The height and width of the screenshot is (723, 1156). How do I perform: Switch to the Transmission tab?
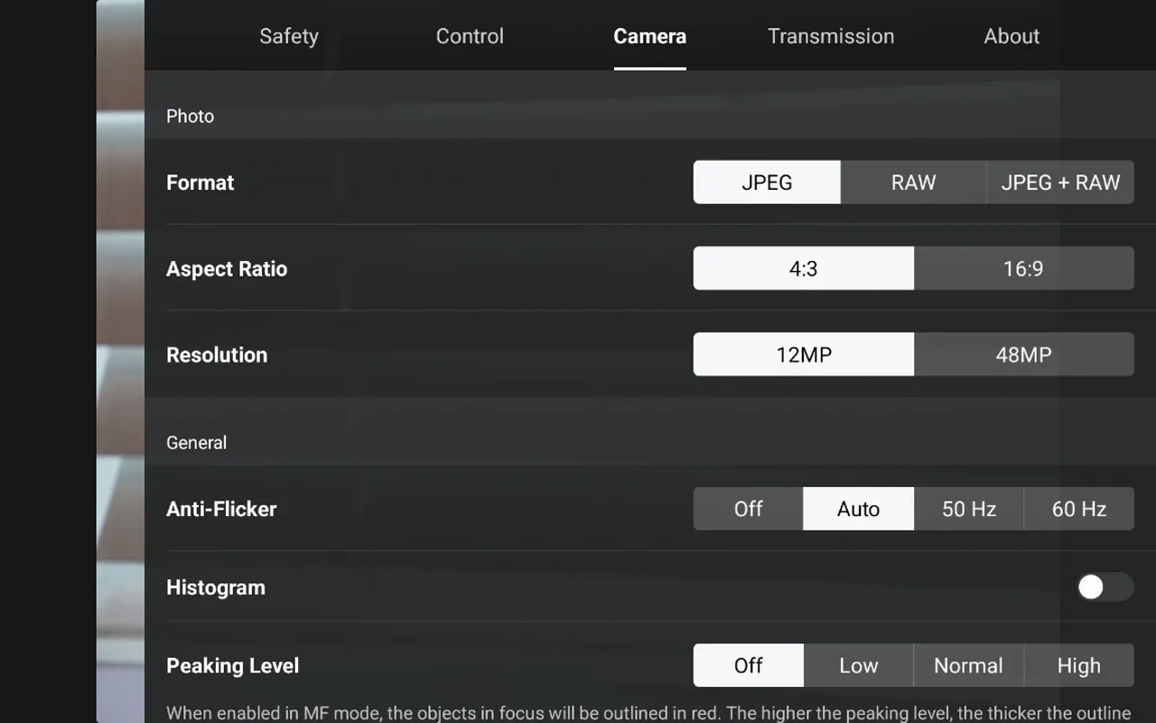click(831, 36)
